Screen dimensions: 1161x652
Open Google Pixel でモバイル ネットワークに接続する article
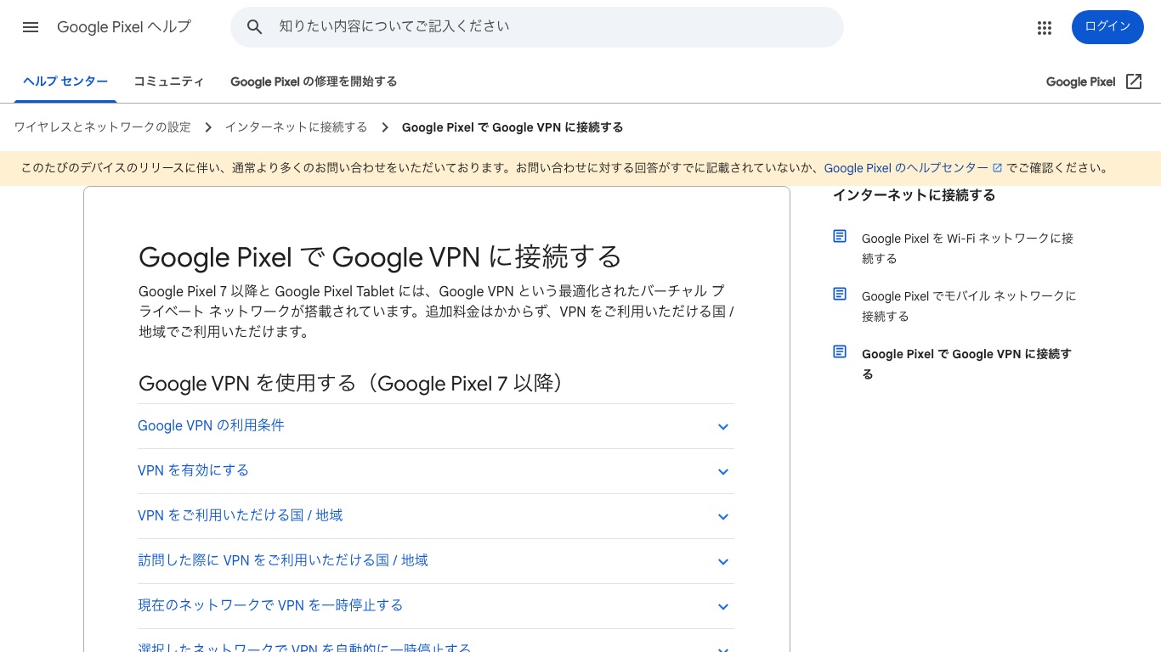969,306
